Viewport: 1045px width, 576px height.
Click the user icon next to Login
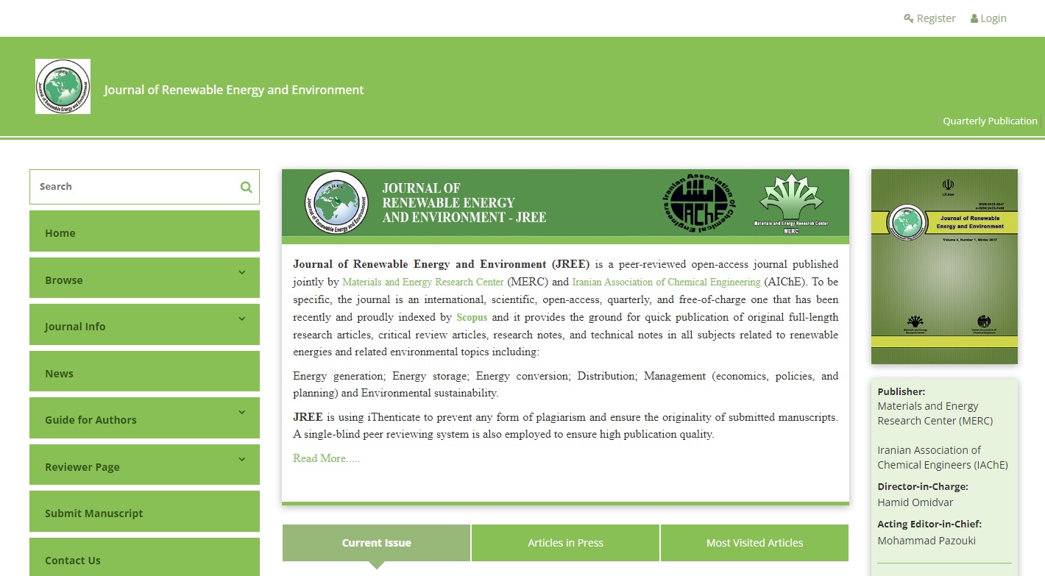pyautogui.click(x=974, y=18)
